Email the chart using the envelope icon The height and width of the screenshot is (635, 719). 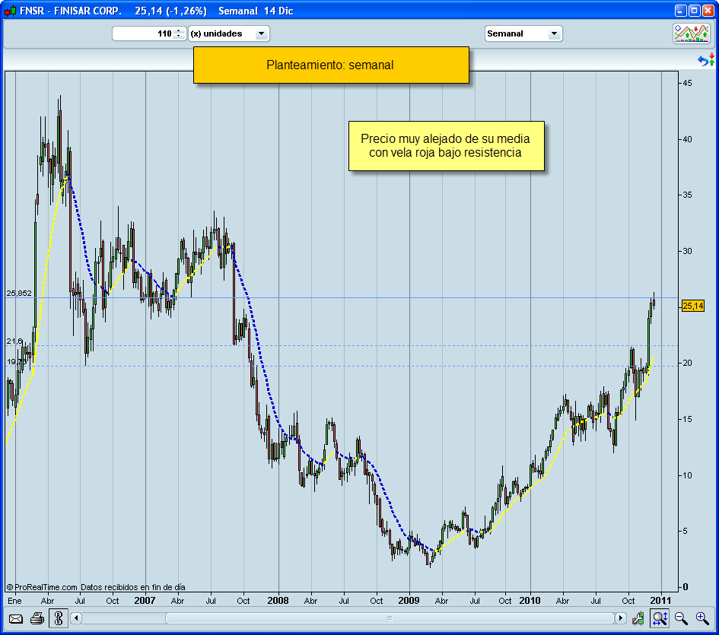coord(15,618)
